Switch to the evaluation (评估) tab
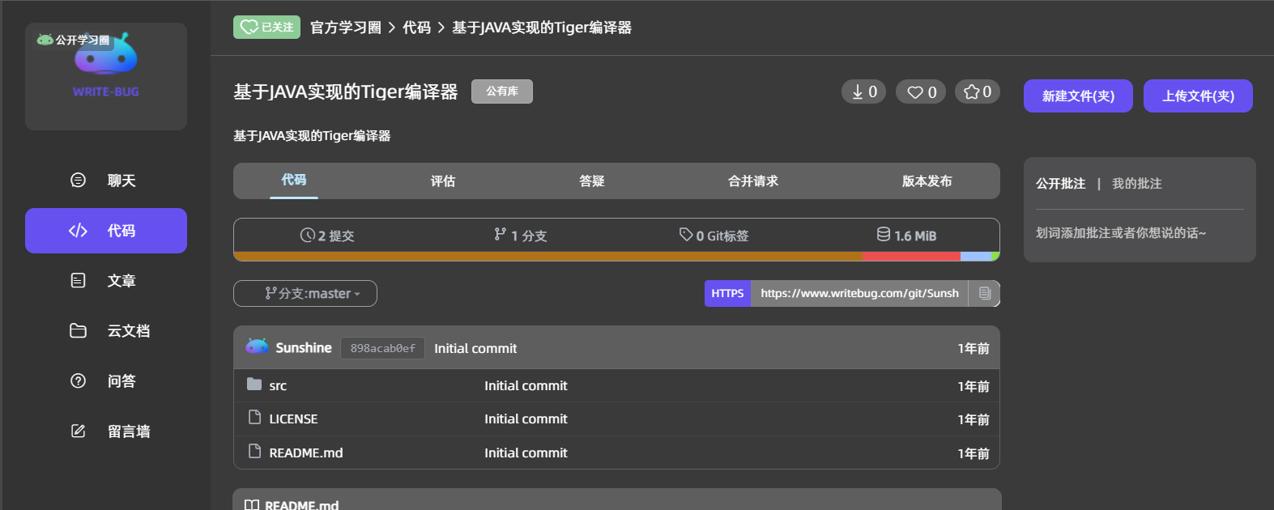 pos(442,181)
